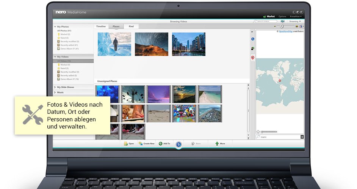Open the Streaming dropdown

click(x=295, y=21)
